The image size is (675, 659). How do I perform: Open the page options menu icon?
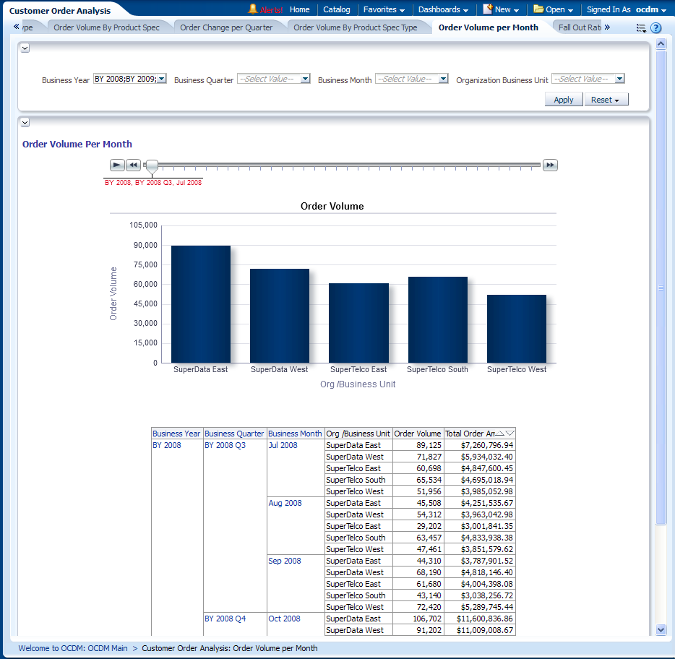pos(641,28)
